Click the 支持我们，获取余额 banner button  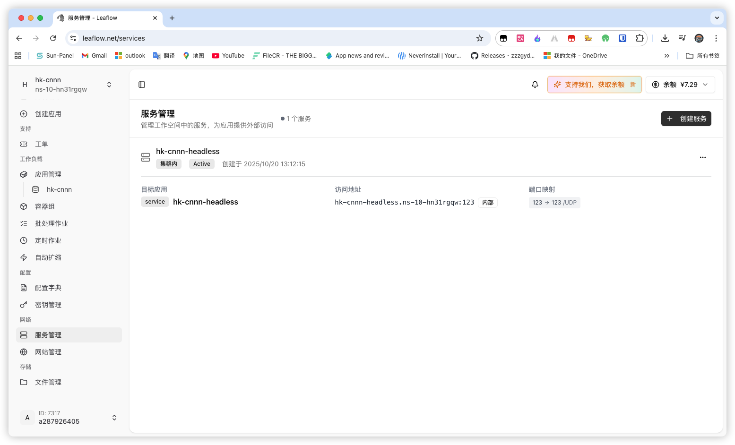pos(594,85)
